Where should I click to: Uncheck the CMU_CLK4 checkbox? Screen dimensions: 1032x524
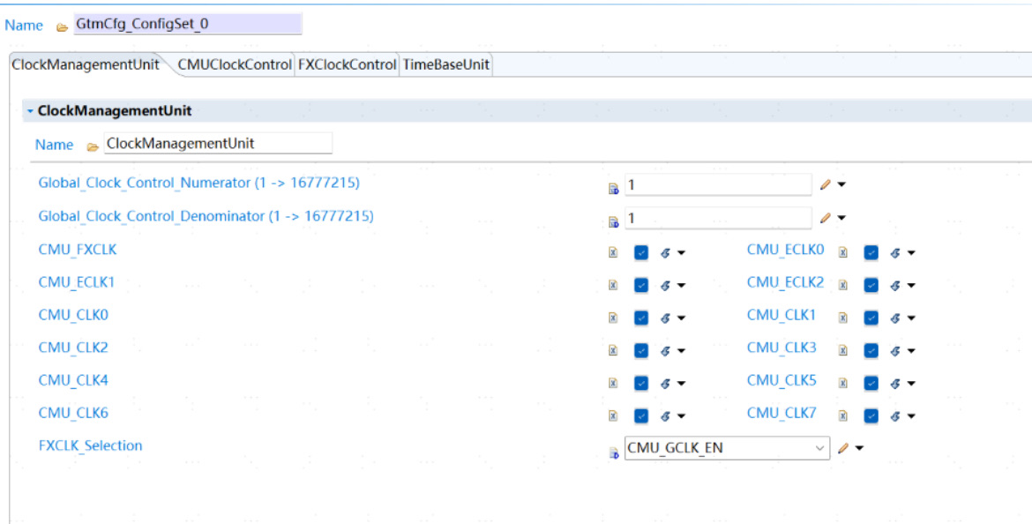click(x=641, y=383)
